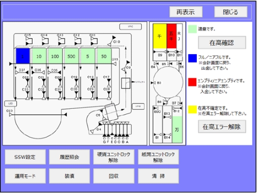Click the C11 sensor icon
This screenshot has width=257, height=193.
94,41
